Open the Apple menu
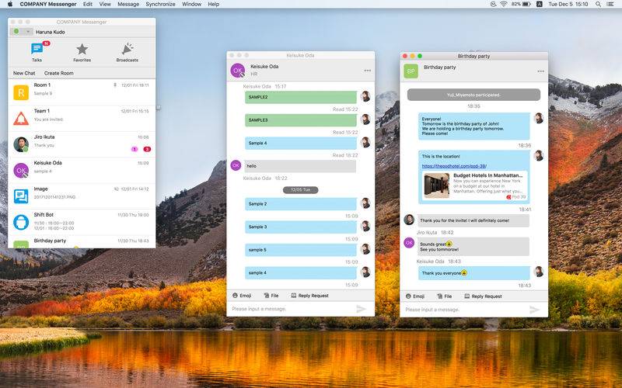The height and width of the screenshot is (388, 622). point(10,4)
